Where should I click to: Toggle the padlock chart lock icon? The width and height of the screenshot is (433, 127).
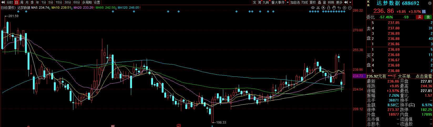(329, 8)
